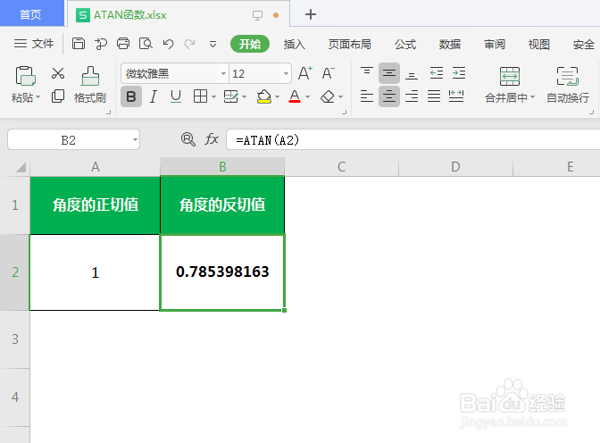Click the Save icon in quick toolbar
The image size is (600, 443).
tap(79, 44)
